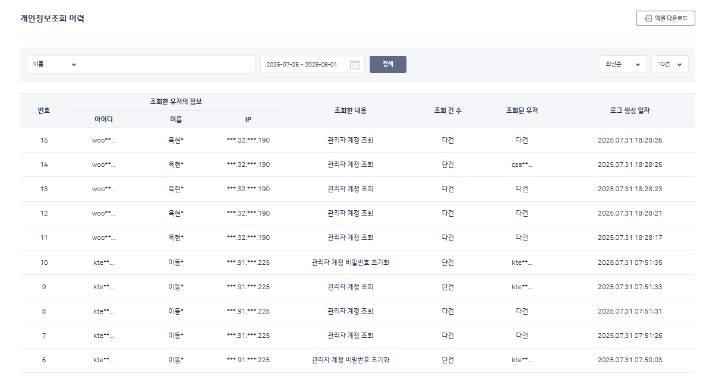
Task: Click the 2025.07.31 18:28:26 timestamp cell
Action: [x=629, y=140]
